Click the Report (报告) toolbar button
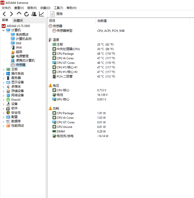The height and width of the screenshot is (198, 194). [57, 14]
